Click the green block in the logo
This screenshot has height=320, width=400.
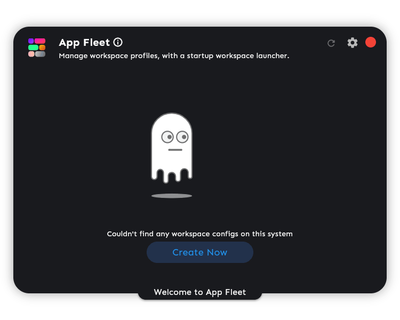click(33, 47)
